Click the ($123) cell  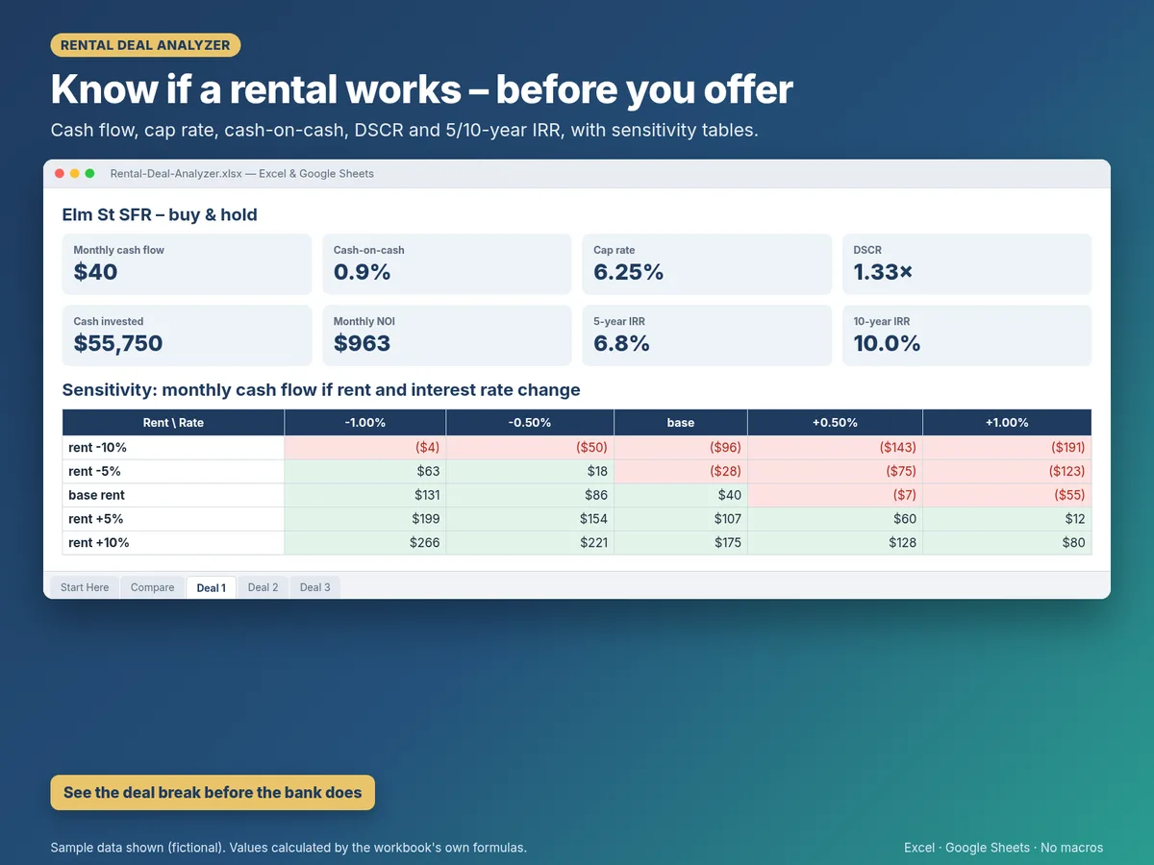click(x=1007, y=471)
